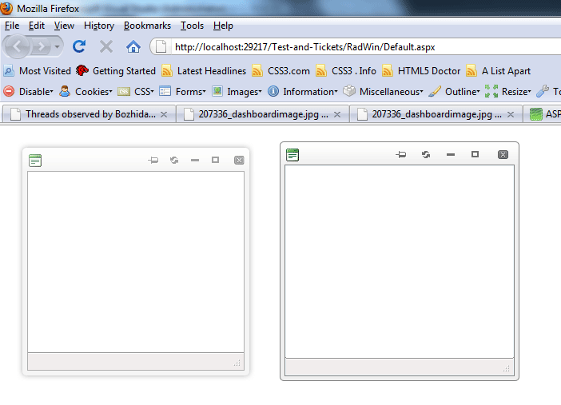Click the Stop loading X button
This screenshot has width=561, height=405.
[106, 46]
